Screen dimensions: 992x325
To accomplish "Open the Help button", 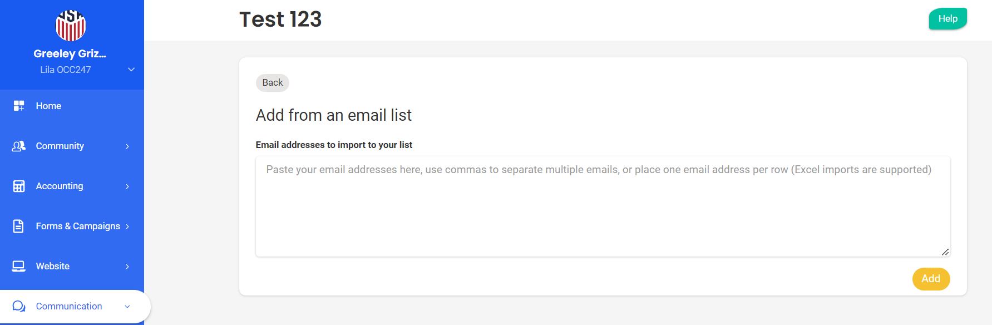I will pyautogui.click(x=947, y=19).
